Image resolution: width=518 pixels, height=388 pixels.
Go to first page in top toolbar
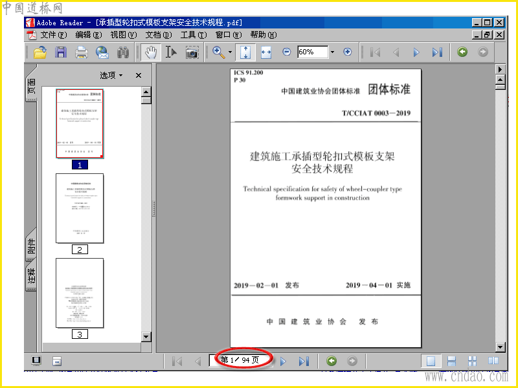pos(376,52)
